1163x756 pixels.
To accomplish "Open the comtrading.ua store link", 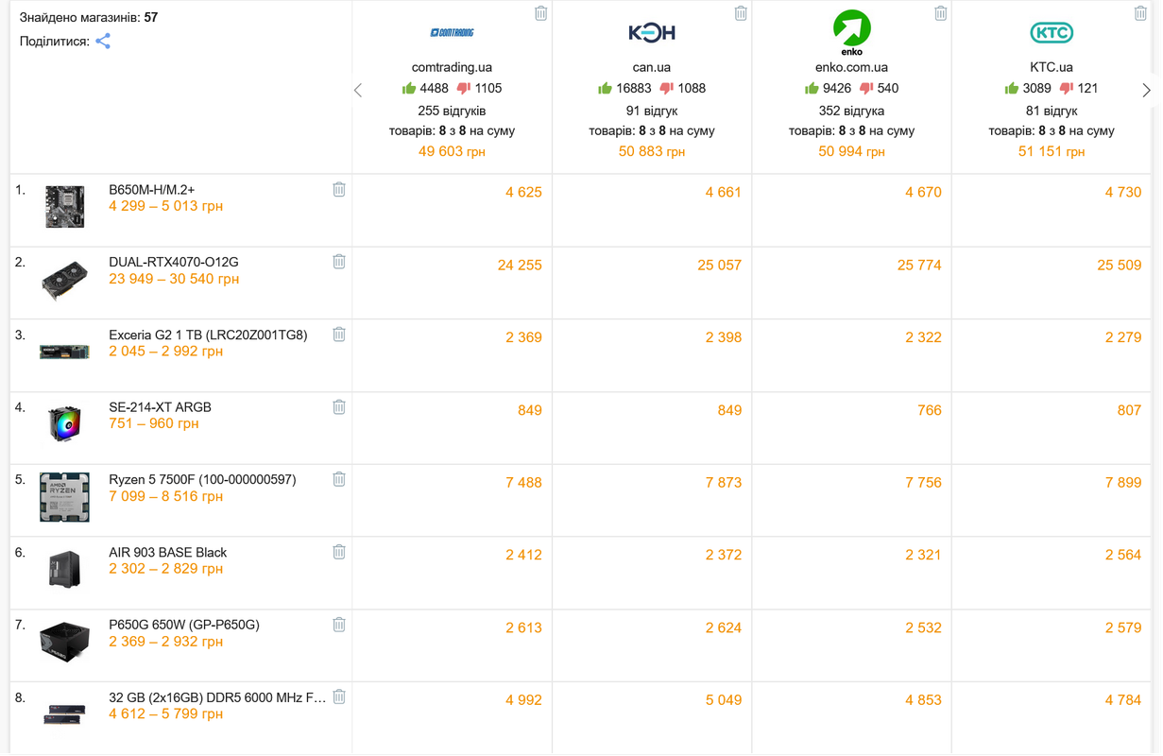I will tap(452, 67).
